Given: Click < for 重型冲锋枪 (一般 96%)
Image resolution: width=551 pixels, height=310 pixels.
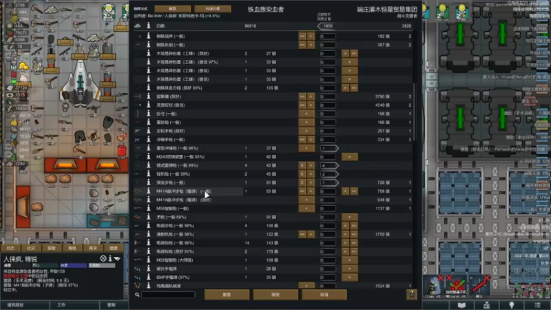Looking at the screenshot, I should click(x=306, y=148).
